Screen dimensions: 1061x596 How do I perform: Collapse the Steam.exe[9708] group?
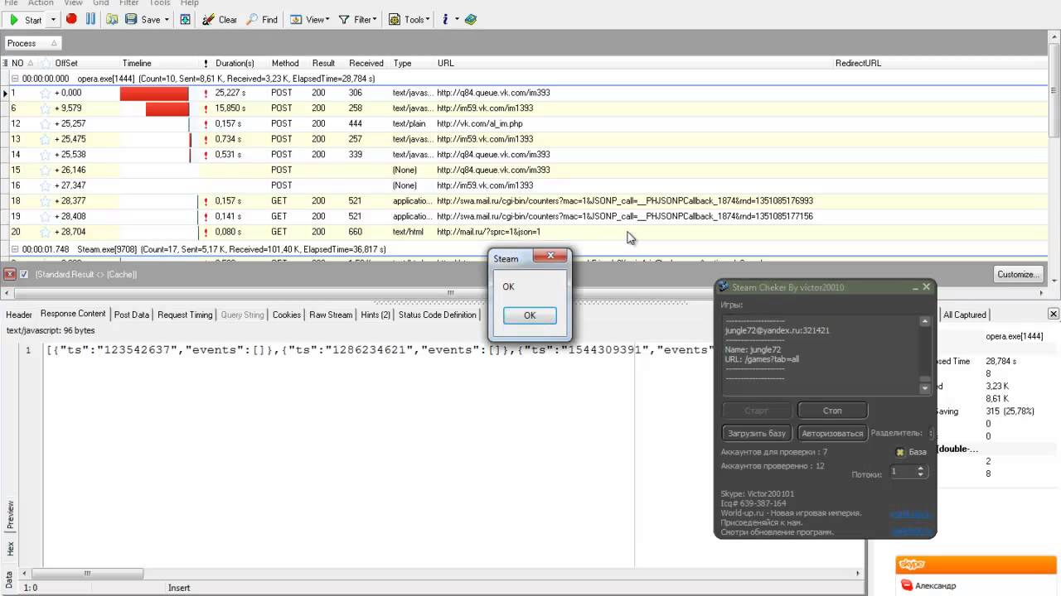[x=14, y=249]
